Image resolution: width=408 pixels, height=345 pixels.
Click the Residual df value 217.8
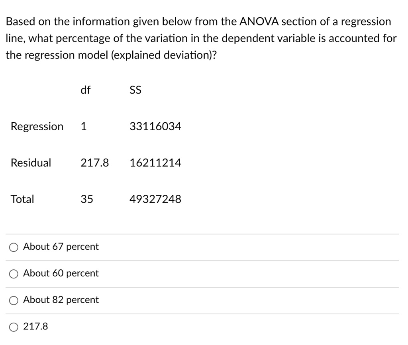(95, 163)
